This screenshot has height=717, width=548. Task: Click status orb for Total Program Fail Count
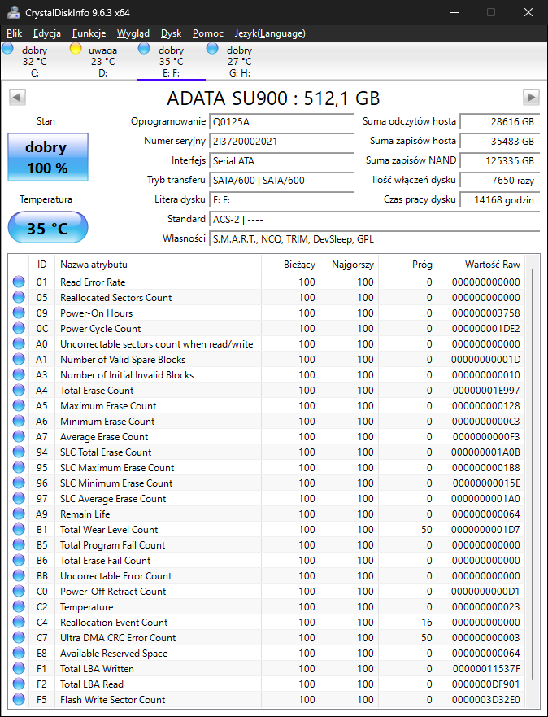coord(19,545)
